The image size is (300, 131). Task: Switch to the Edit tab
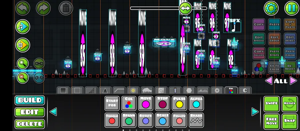[x=30, y=112]
